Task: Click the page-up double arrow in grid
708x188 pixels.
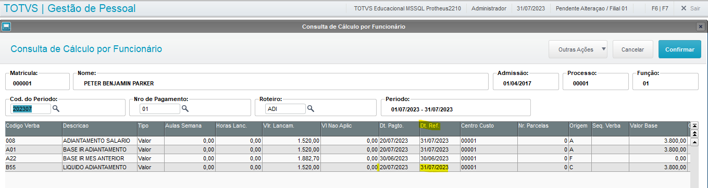Action: [x=695, y=134]
